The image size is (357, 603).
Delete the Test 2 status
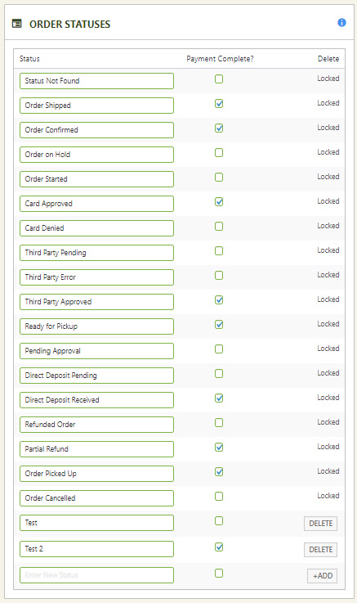[320, 550]
